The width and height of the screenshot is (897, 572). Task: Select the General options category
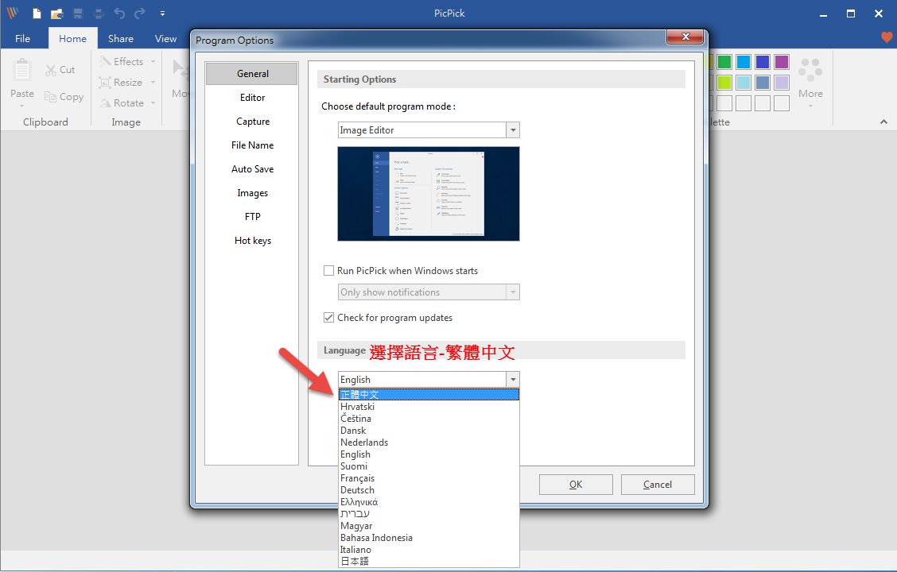[252, 74]
